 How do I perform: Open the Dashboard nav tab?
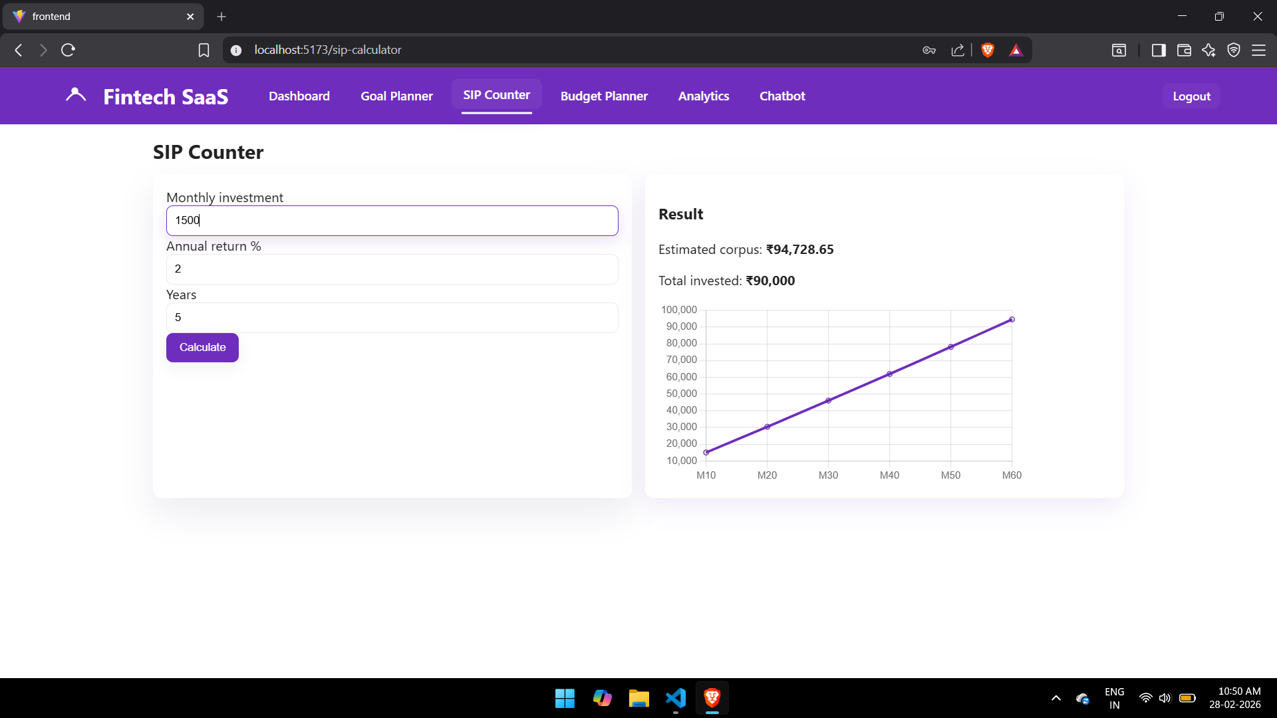[x=299, y=96]
